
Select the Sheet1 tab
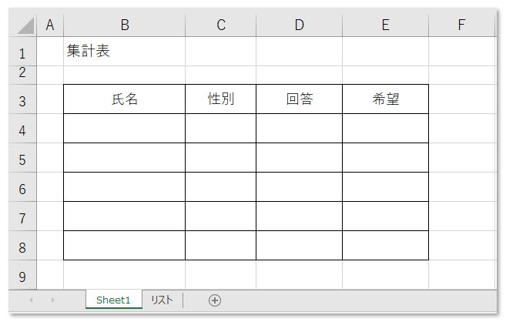tap(113, 300)
